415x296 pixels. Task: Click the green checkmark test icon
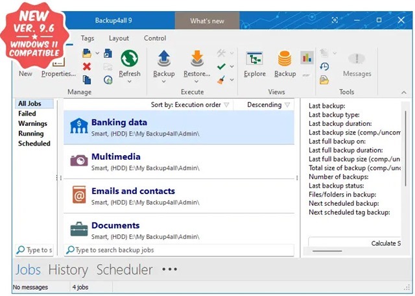(x=222, y=66)
